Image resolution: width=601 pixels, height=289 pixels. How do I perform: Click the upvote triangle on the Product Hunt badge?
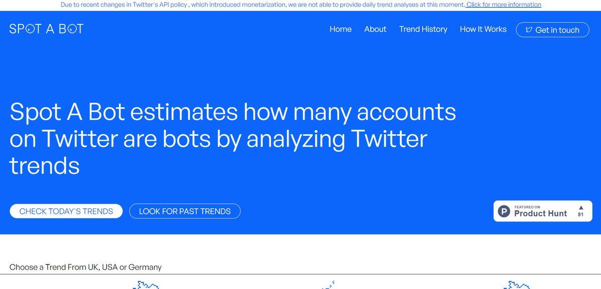tap(580, 207)
